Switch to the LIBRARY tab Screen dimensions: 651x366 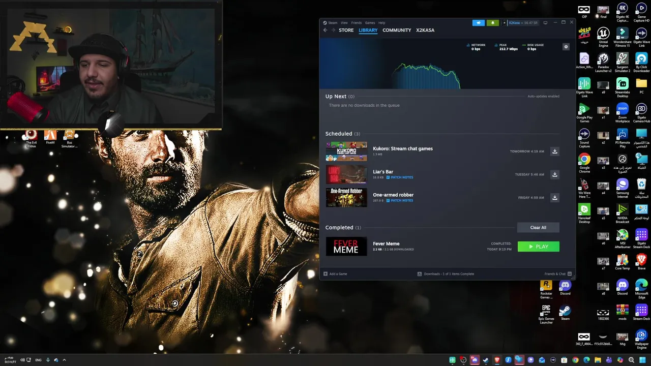368,30
